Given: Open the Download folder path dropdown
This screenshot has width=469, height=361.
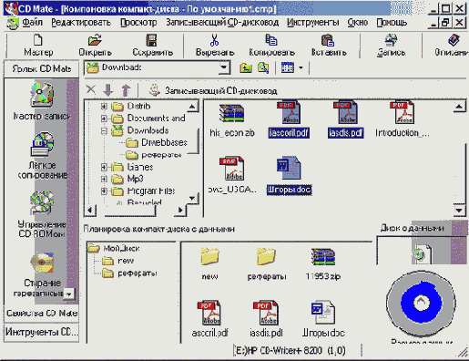Looking at the screenshot, I should coord(224,67).
